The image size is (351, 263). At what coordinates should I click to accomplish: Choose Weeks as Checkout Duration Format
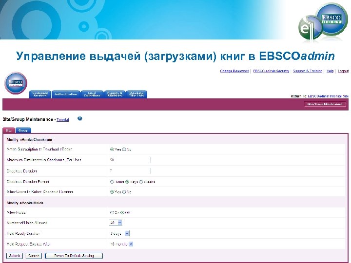(x=141, y=182)
